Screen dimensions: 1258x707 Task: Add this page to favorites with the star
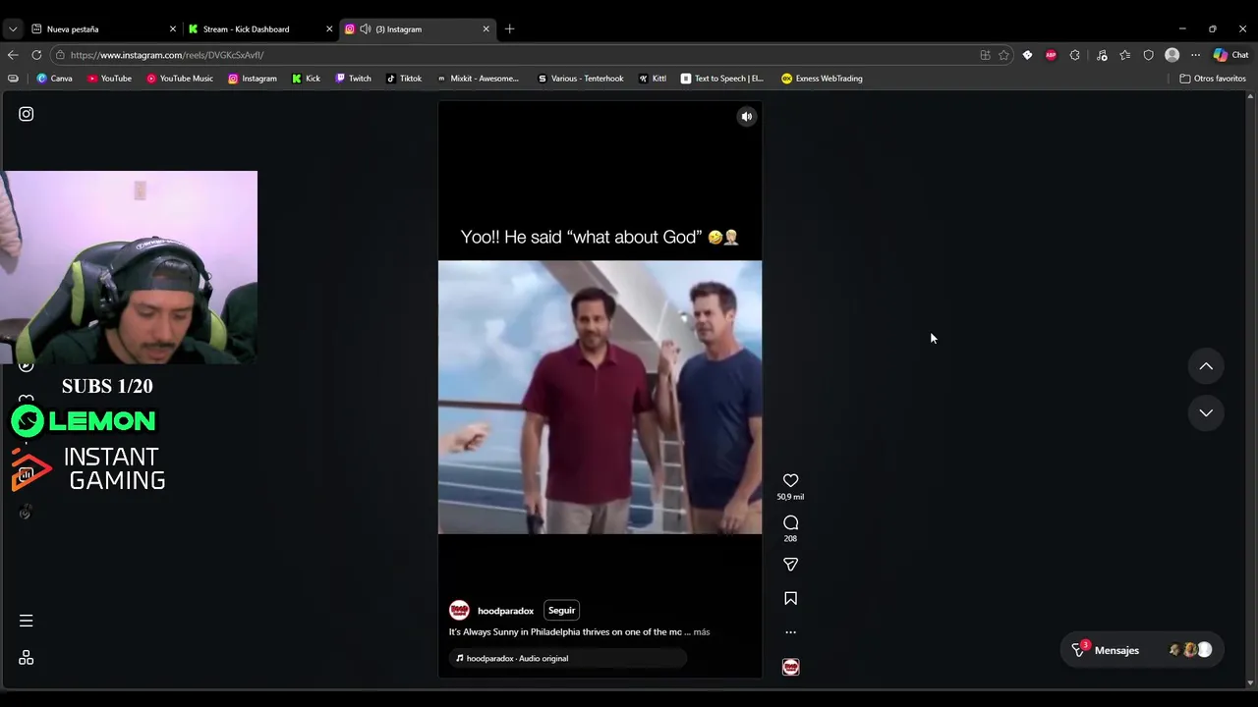pyautogui.click(x=1003, y=55)
